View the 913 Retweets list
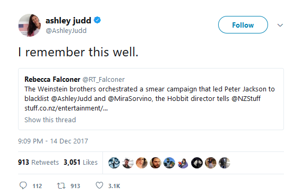302x195 pixels. click(x=38, y=163)
